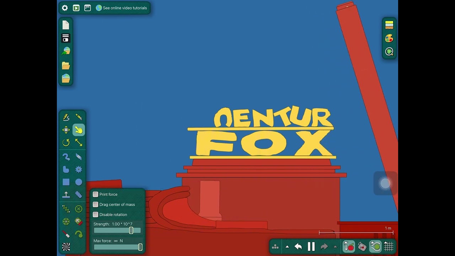The width and height of the screenshot is (455, 256).
Task: Select the Knife cutting tool
Action: pos(79,117)
